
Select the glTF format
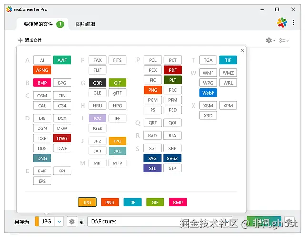[x=117, y=93]
